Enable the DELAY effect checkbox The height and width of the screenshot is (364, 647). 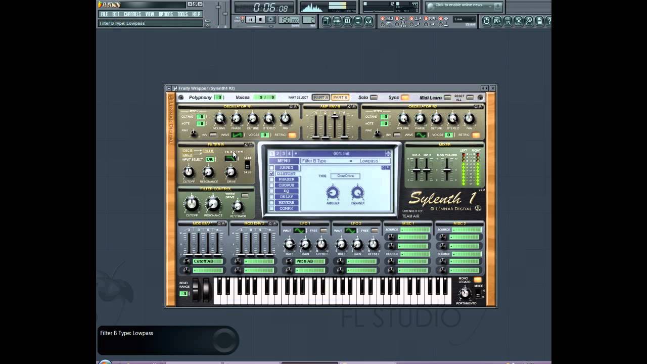coord(271,197)
